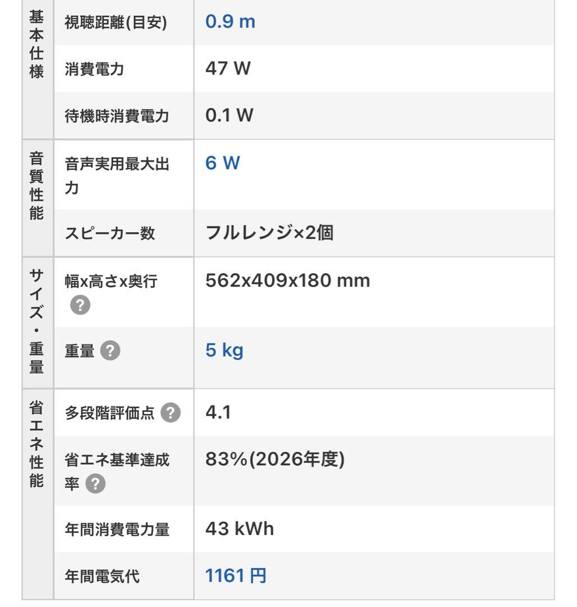Open the 0.9 m viewing distance link
The width and height of the screenshot is (577, 607).
[x=231, y=22]
